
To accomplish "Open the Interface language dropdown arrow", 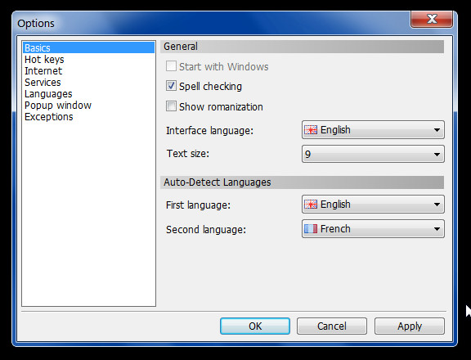I will 437,130.
